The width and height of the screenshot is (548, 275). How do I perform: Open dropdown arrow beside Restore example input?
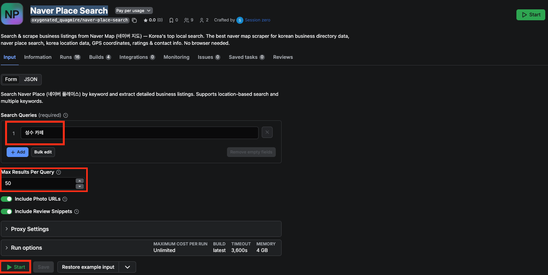(128, 267)
